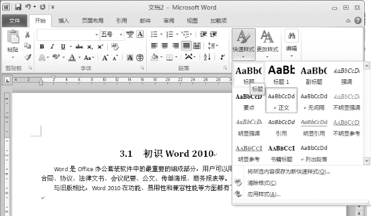Choose 将所选内容保存为新快速样式

click(x=288, y=171)
